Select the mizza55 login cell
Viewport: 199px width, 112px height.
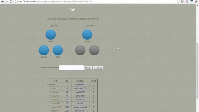[x=55, y=100]
